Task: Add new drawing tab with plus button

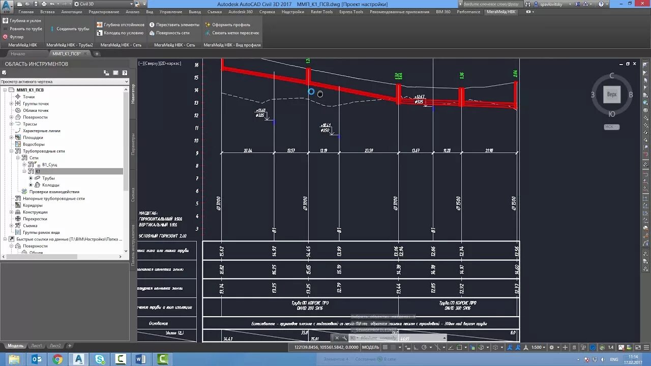Action: 97,53
